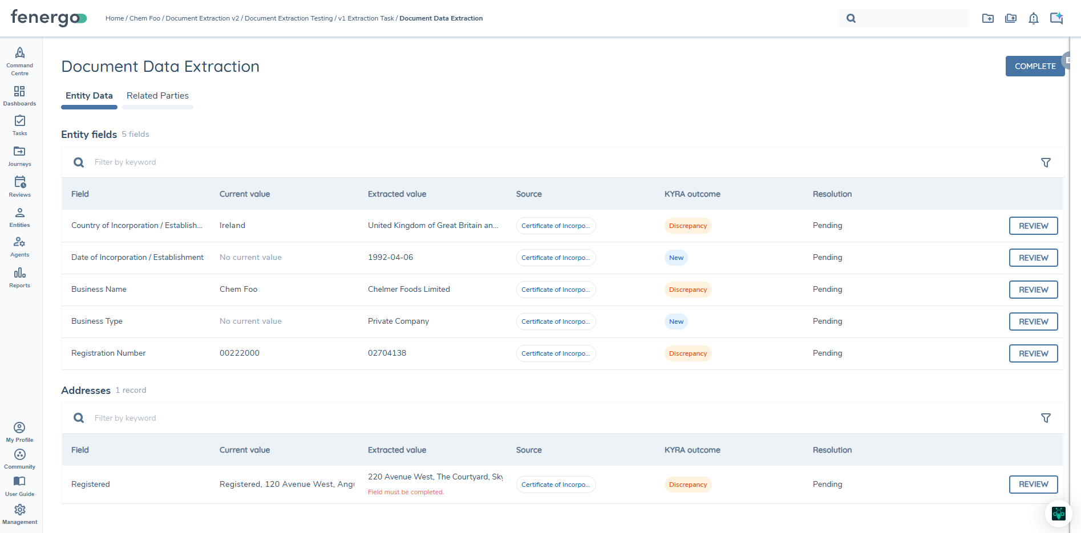Switch to the Related Parties tab
Screen dimensions: 1081x533
click(157, 96)
